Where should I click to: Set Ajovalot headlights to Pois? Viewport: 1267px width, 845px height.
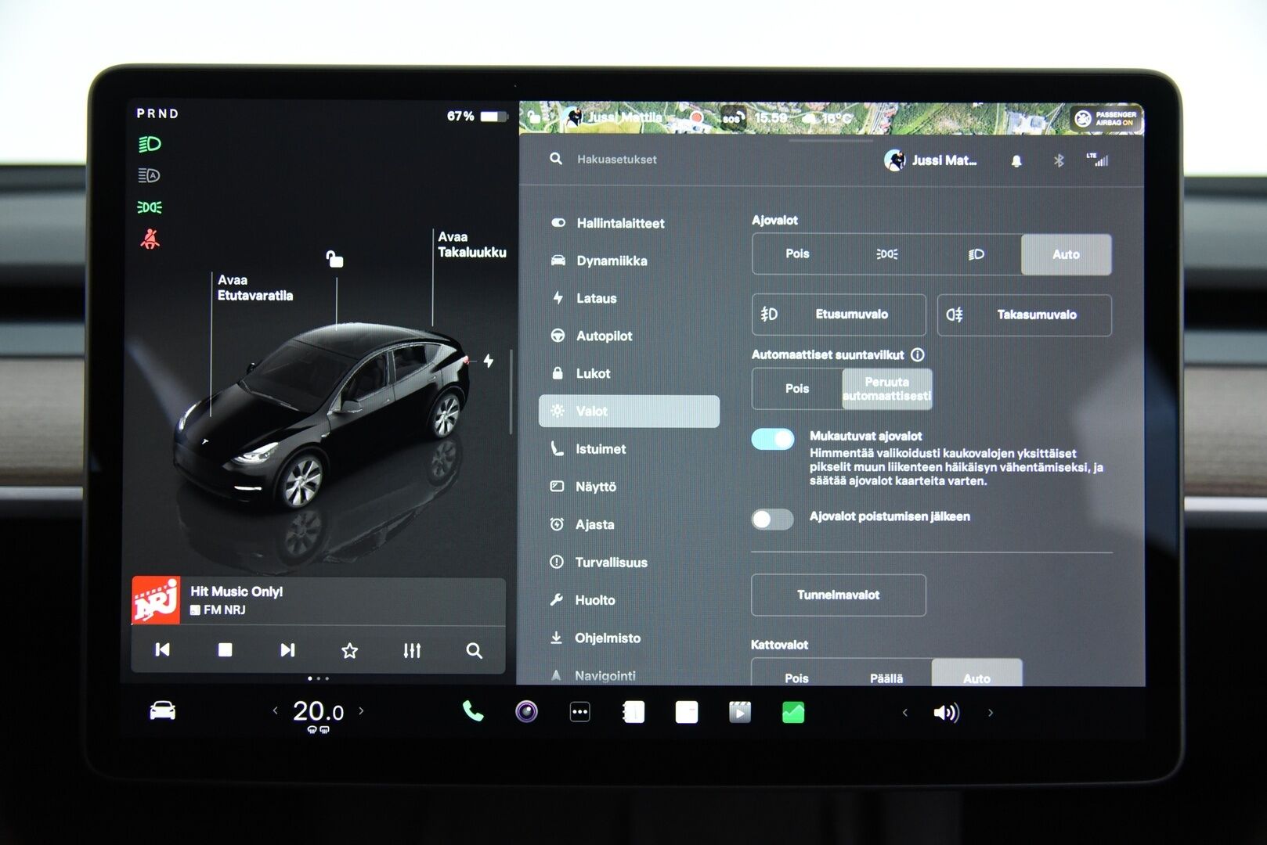pos(797,254)
